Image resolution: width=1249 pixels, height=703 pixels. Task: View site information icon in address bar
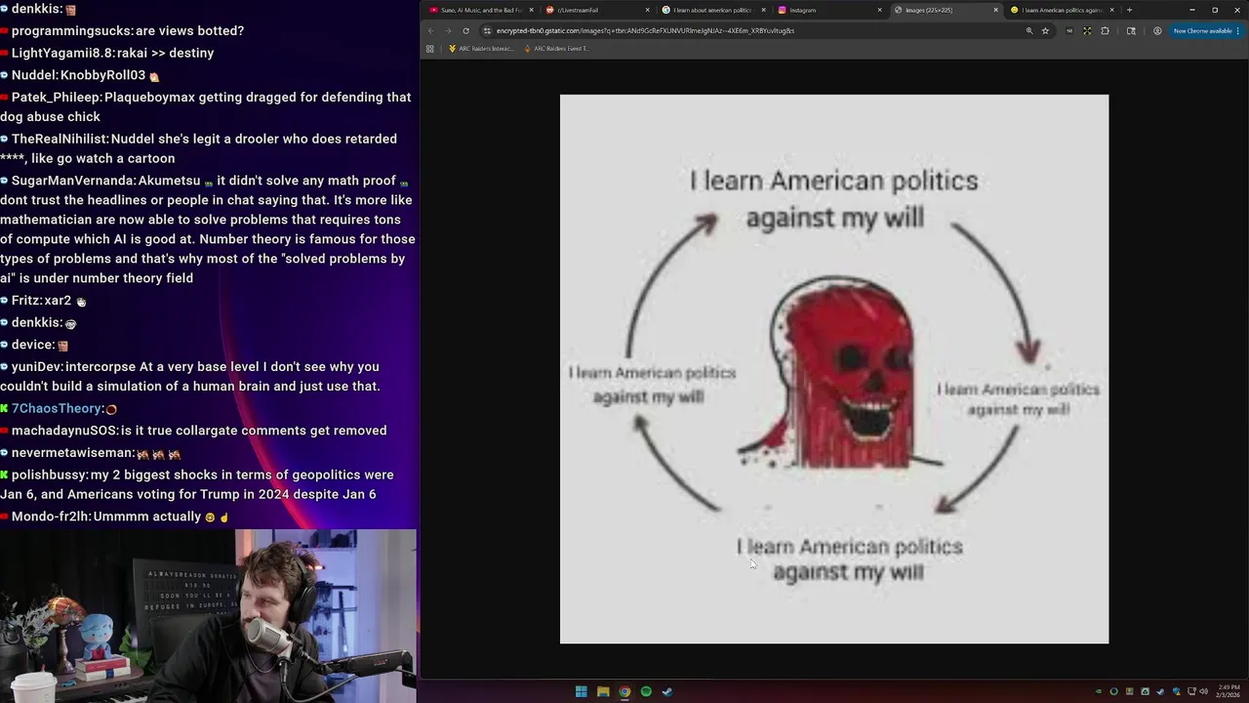pos(487,30)
